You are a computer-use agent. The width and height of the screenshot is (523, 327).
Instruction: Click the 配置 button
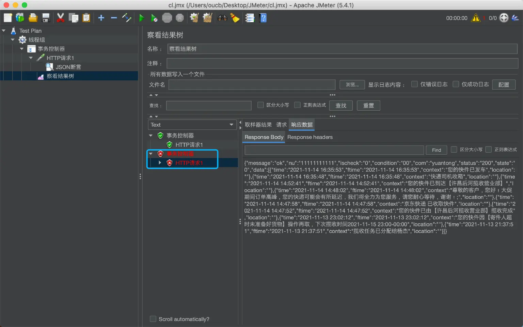tap(504, 84)
